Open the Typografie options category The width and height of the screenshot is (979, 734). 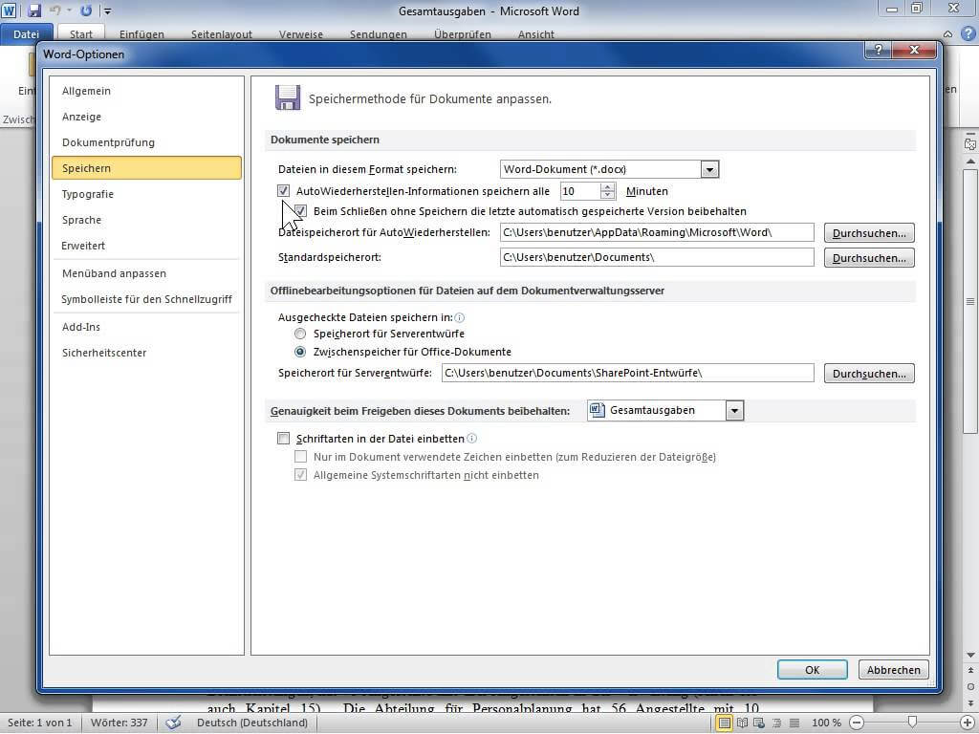(146, 194)
